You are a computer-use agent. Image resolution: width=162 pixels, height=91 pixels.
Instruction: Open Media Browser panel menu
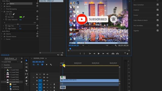click(x=16, y=58)
